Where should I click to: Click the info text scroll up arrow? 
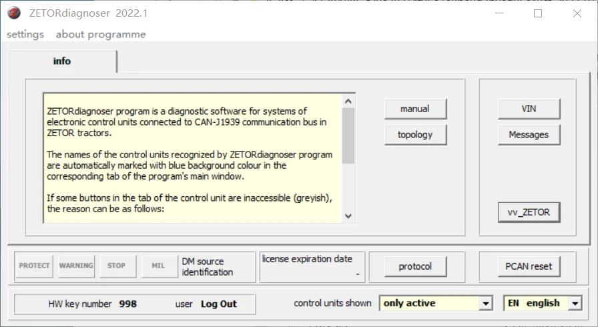[x=348, y=101]
